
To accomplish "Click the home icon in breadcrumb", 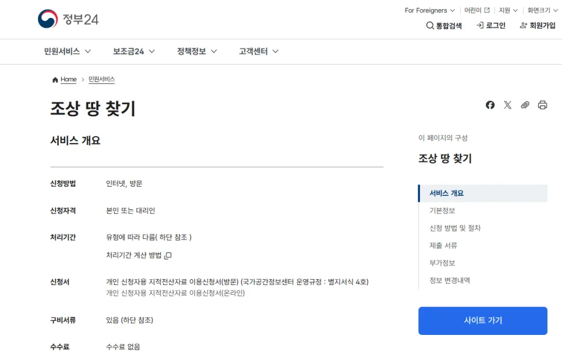I will pyautogui.click(x=55, y=80).
